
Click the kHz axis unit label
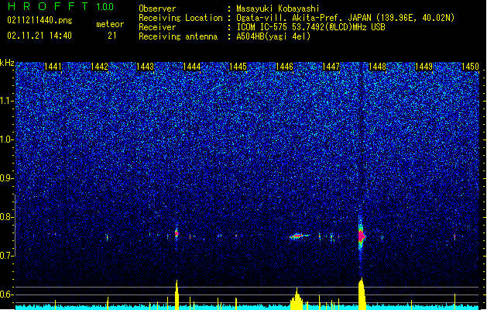tap(7, 63)
